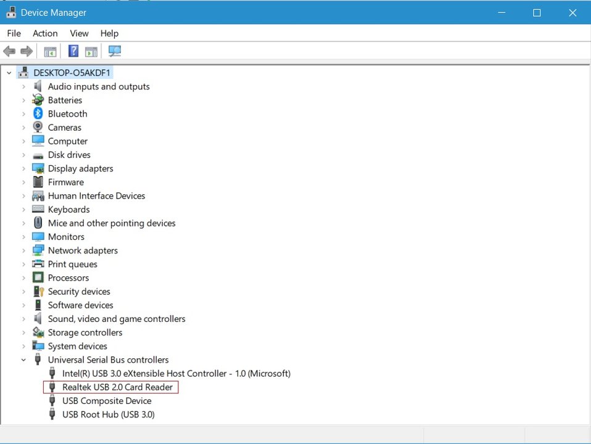Select the Storage controllers label
The image size is (591, 444).
point(85,332)
